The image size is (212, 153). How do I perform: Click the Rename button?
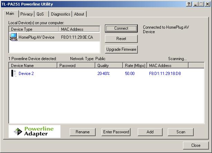tap(83, 132)
